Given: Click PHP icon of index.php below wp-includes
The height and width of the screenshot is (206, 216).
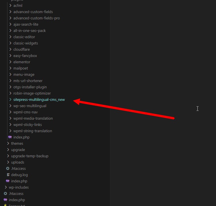Looking at the screenshot, I should point(5,200).
